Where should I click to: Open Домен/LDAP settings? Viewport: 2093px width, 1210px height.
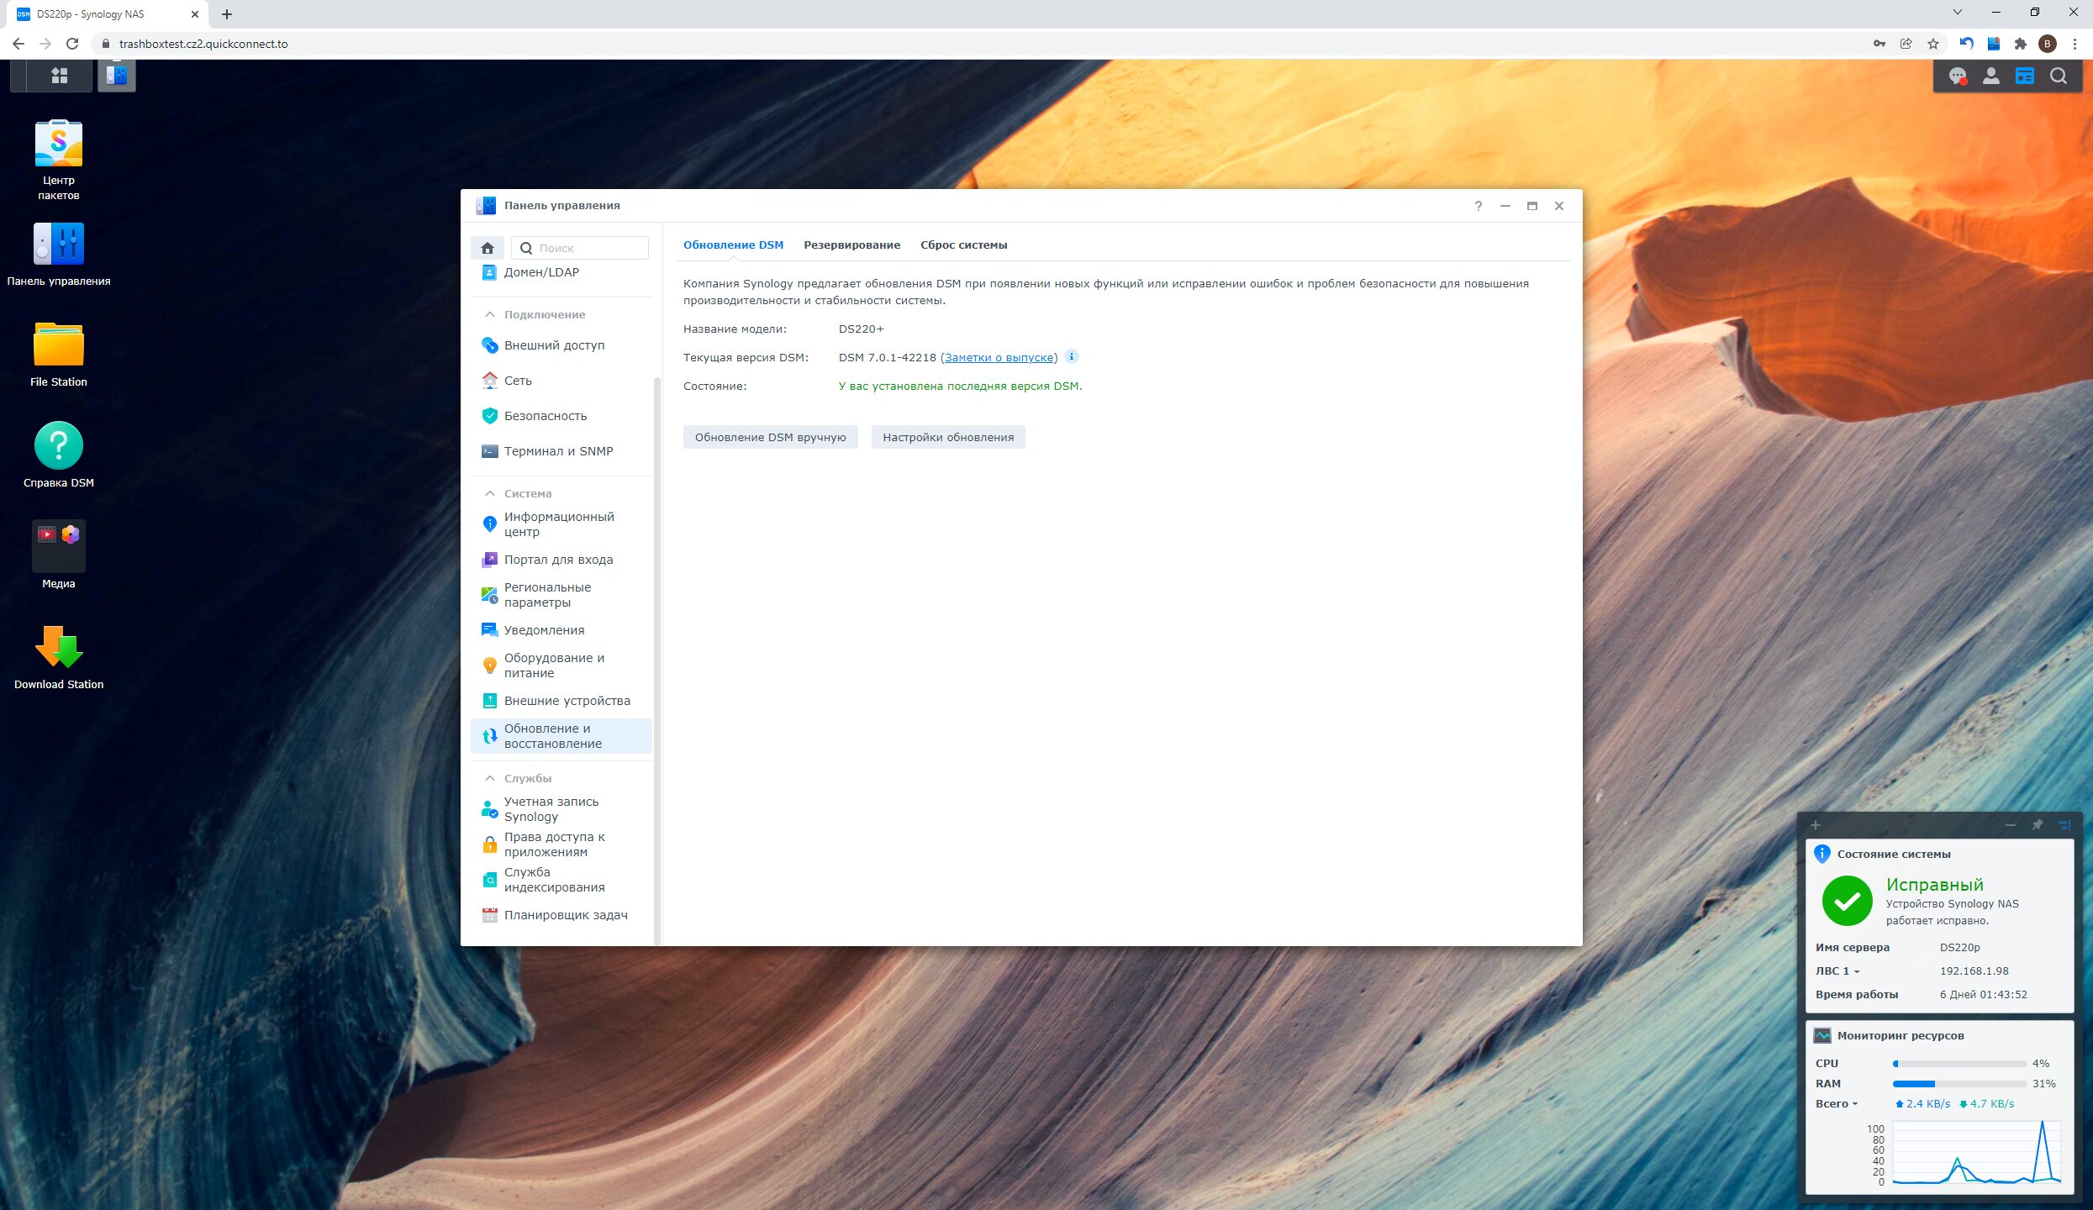pyautogui.click(x=561, y=272)
